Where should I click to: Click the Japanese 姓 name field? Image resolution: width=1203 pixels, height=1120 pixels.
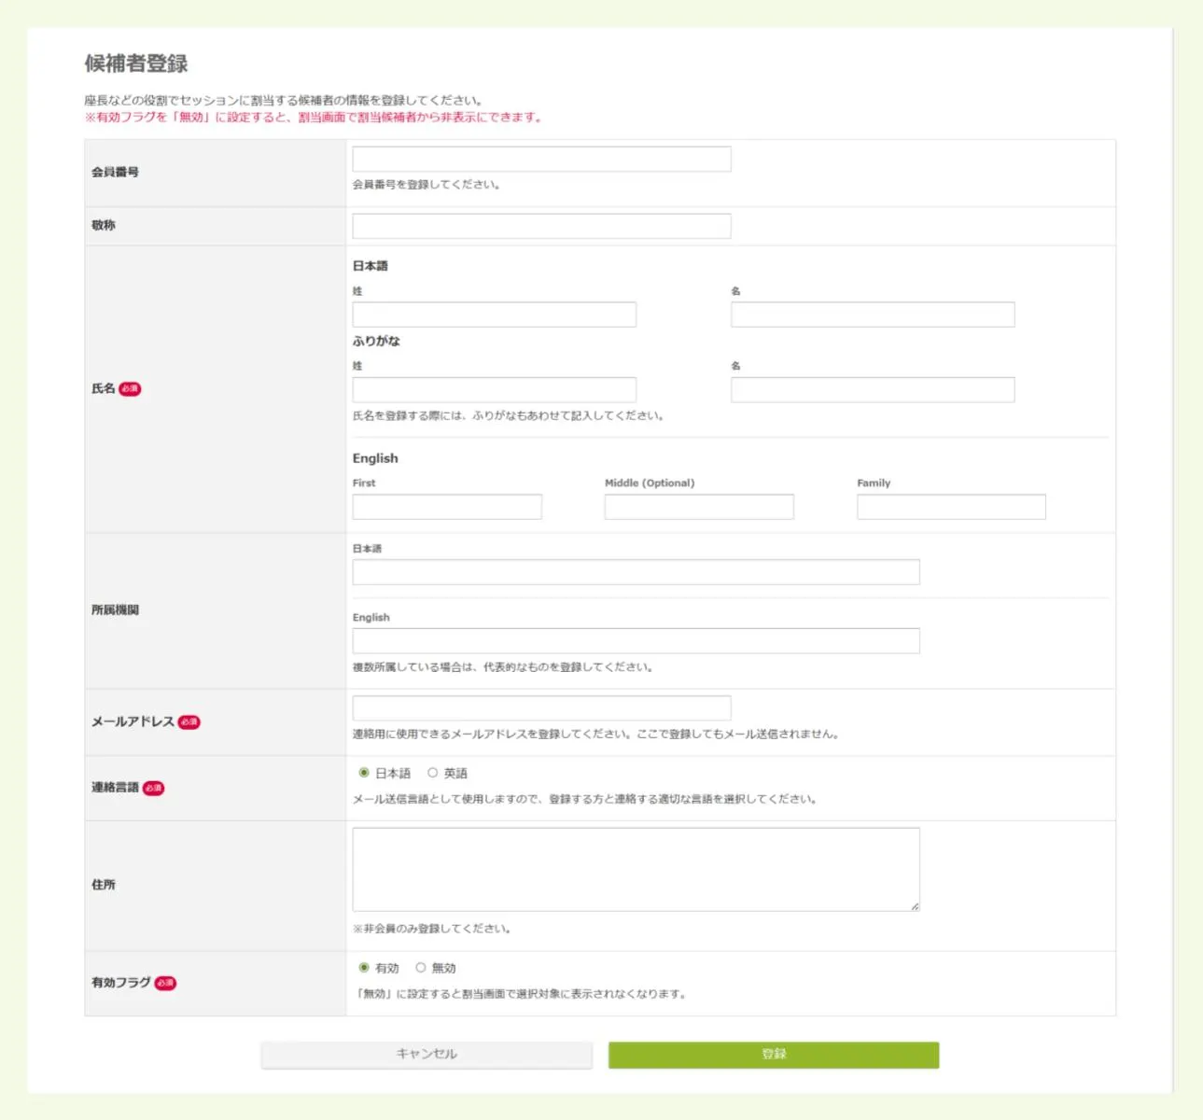point(494,315)
